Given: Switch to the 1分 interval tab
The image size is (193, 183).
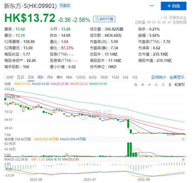Looking at the screenshot, I should (x=135, y=77).
